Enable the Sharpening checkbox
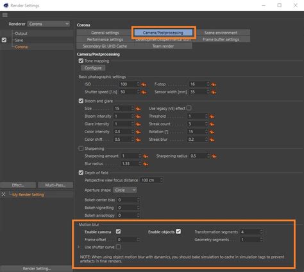The height and width of the screenshot is (272, 304). pyautogui.click(x=81, y=149)
